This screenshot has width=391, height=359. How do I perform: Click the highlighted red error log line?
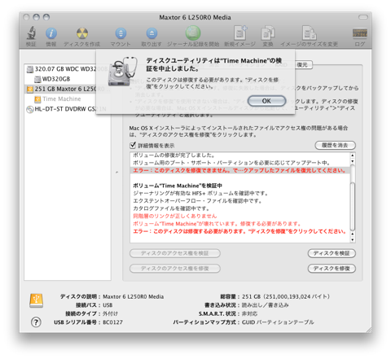[239, 170]
